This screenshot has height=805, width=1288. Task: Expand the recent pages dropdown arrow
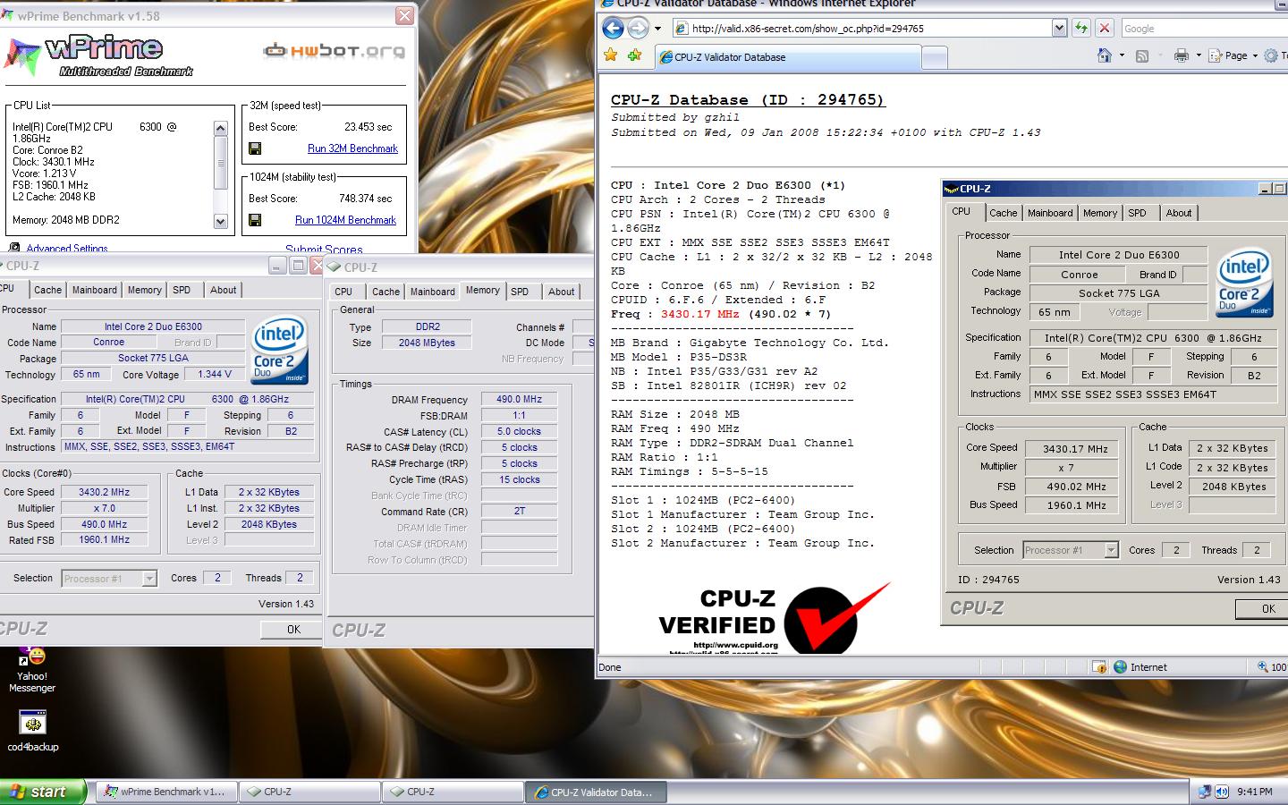[x=657, y=29]
